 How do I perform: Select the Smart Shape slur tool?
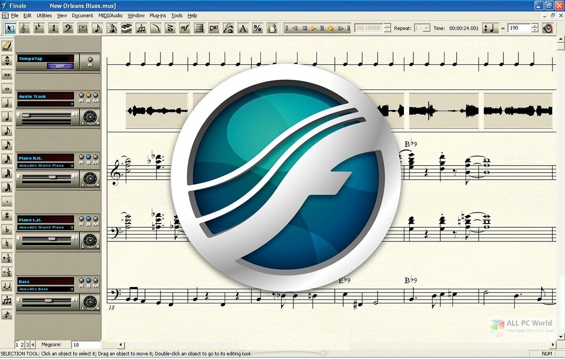tap(156, 28)
